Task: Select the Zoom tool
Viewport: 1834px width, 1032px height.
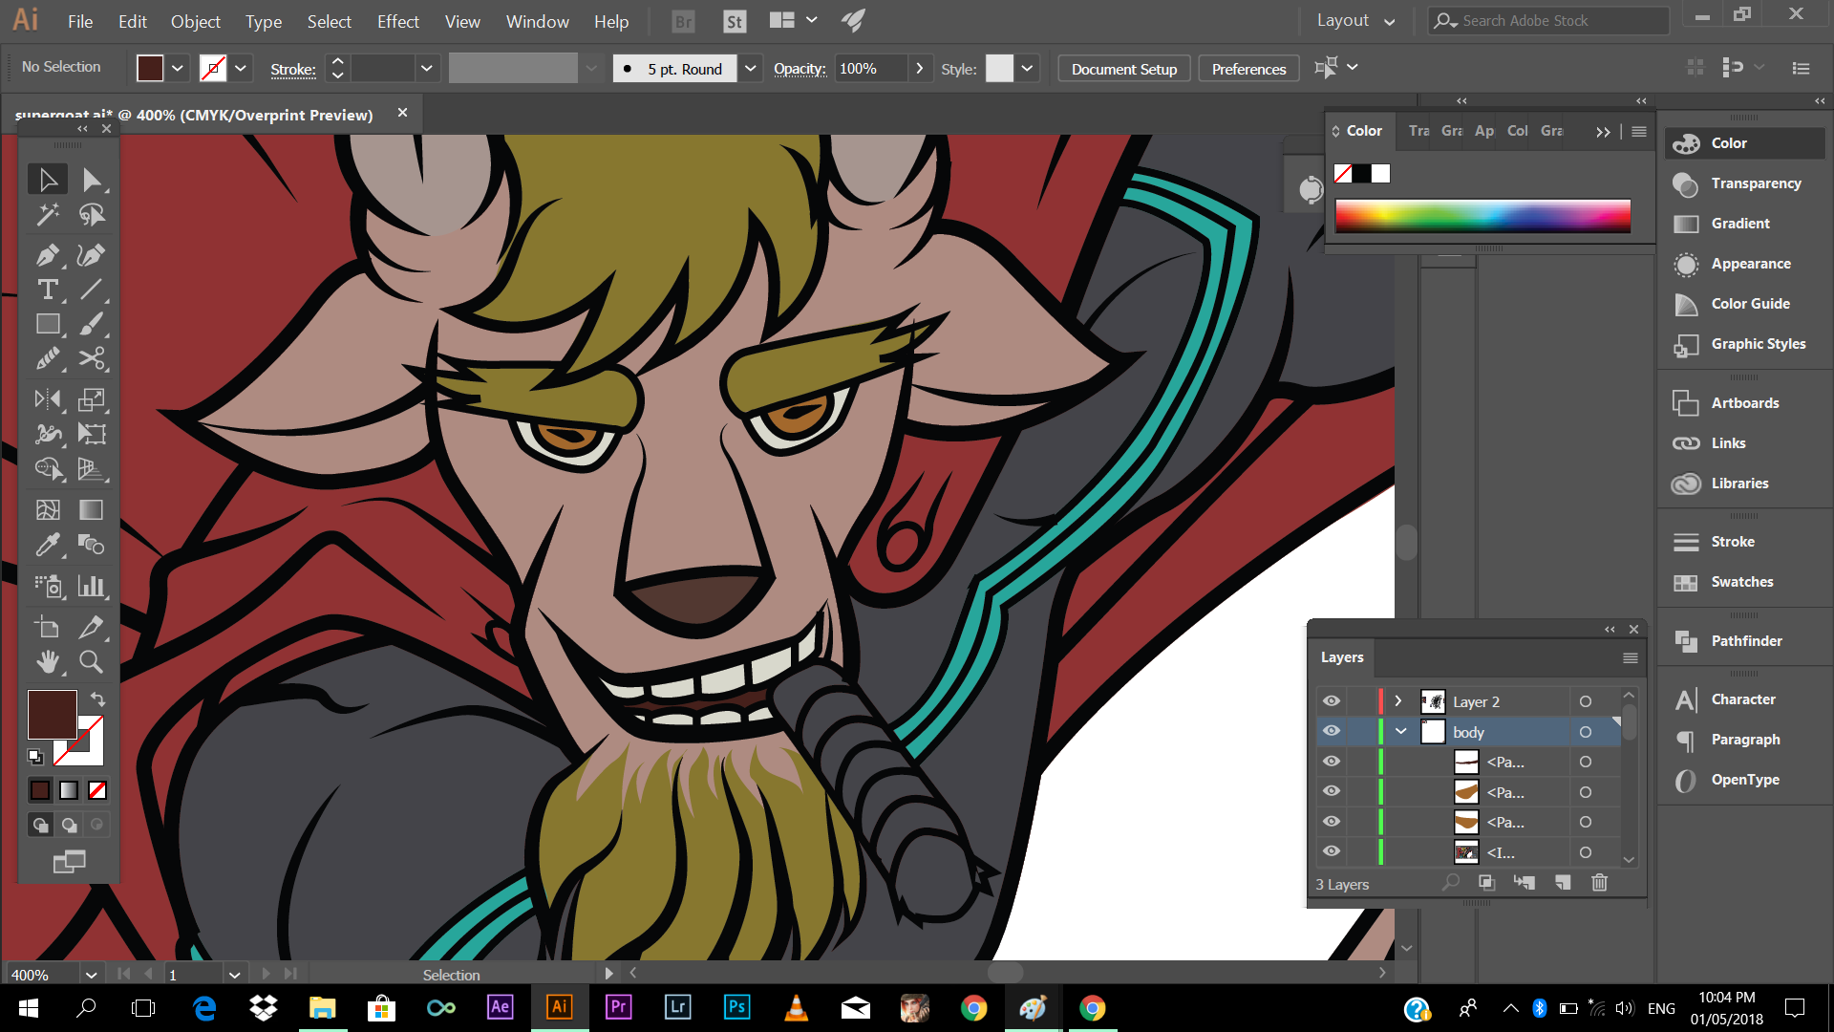Action: tap(91, 661)
